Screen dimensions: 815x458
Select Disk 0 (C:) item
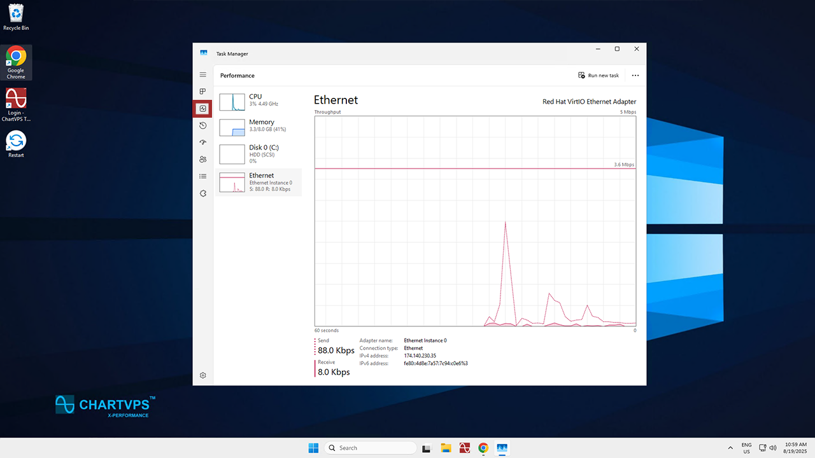click(x=232, y=153)
